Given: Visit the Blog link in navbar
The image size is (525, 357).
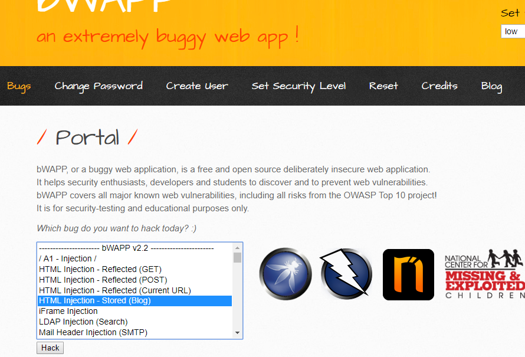Looking at the screenshot, I should 491,86.
